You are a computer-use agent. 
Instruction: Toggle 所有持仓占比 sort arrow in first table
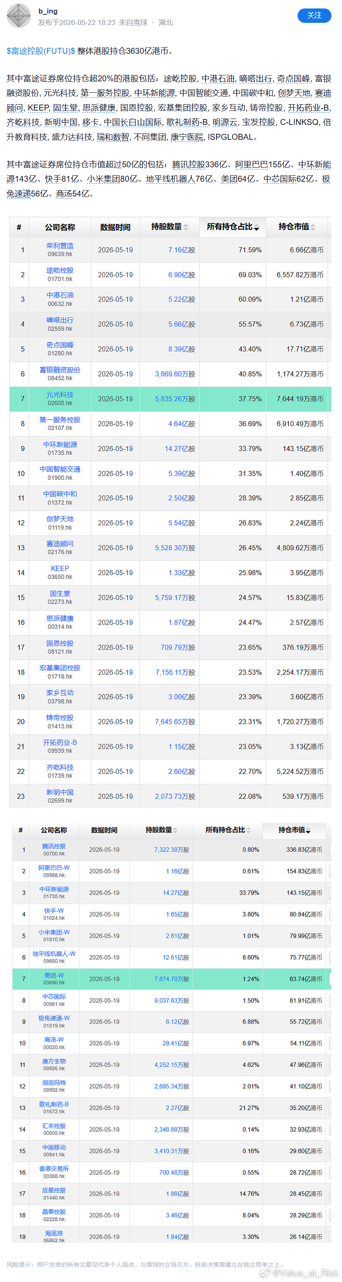[257, 227]
